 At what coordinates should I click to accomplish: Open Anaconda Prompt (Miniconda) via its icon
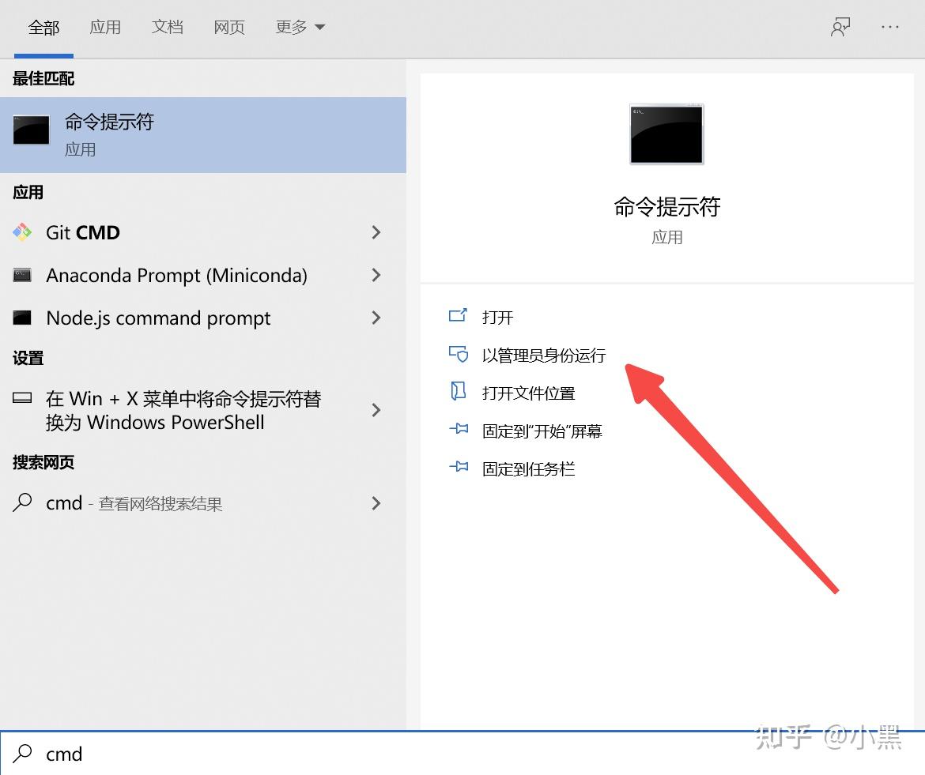click(x=23, y=275)
